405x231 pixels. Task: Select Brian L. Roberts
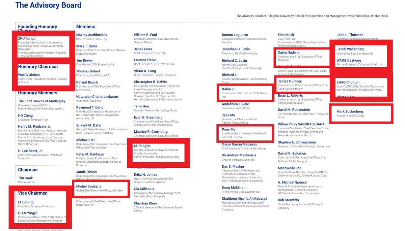pyautogui.click(x=291, y=96)
